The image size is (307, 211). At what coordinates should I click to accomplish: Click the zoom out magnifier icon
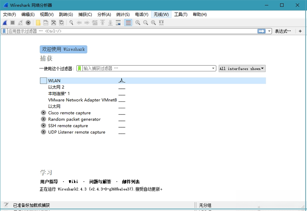[146, 23]
